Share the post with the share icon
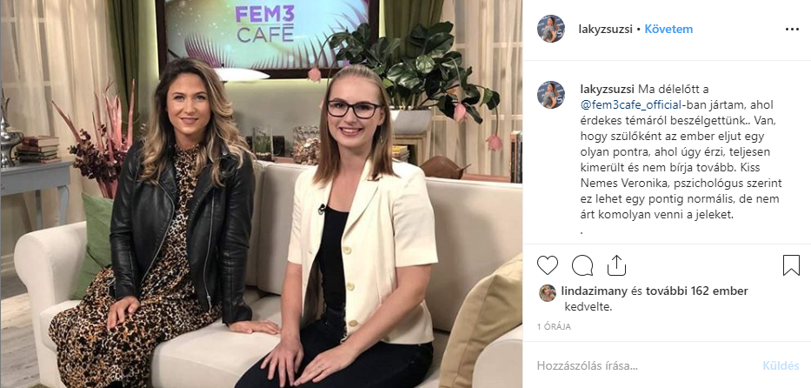This screenshot has height=388, width=811. click(x=616, y=265)
